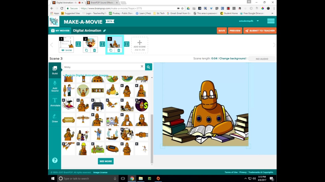Add Moby with hard hat image
325x182 pixels.
[83, 149]
